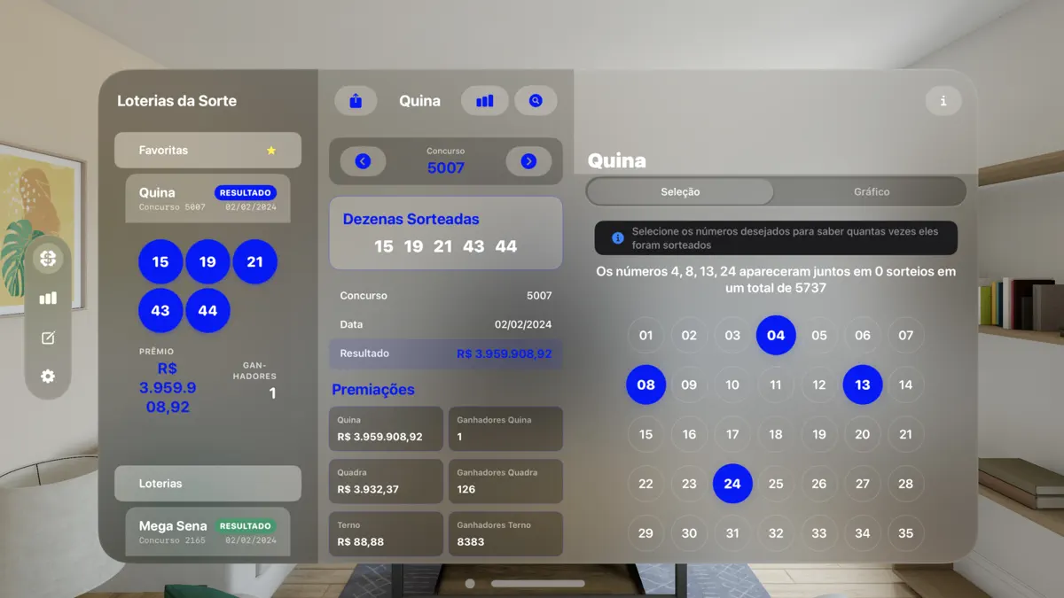Deselect number 24 in the grid
This screenshot has height=598, width=1064.
tap(732, 484)
